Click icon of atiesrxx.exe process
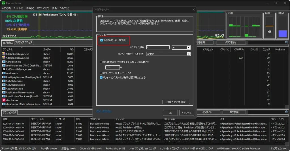Image resolution: width=290 pixels, height=151 pixels. coord(4,104)
